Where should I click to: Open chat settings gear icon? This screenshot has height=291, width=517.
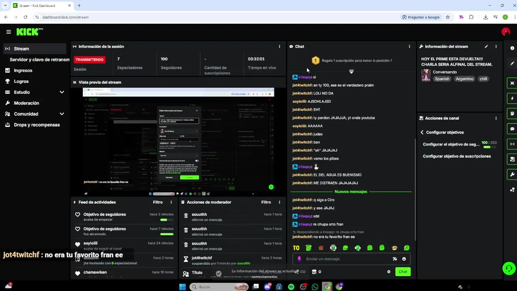pyautogui.click(x=389, y=272)
